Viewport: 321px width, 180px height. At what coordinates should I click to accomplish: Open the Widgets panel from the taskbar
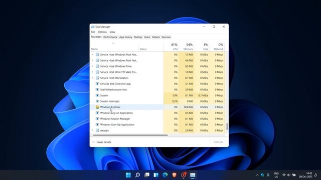coord(156,175)
